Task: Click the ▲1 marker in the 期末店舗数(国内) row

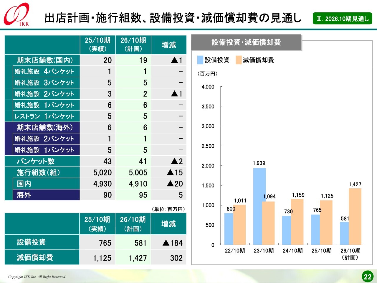Action: pos(176,60)
